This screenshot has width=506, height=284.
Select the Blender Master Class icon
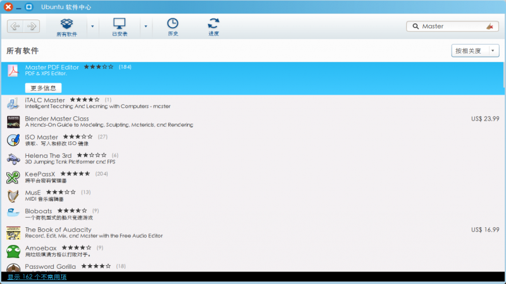tap(13, 122)
